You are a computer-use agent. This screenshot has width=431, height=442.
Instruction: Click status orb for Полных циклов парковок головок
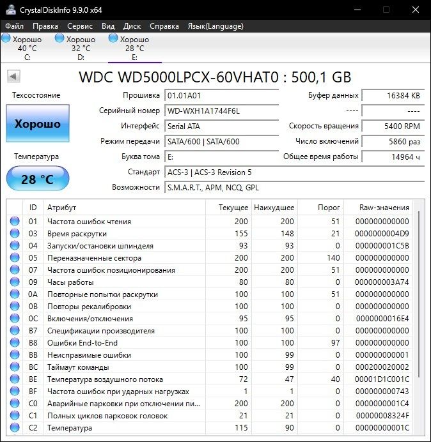(x=15, y=415)
